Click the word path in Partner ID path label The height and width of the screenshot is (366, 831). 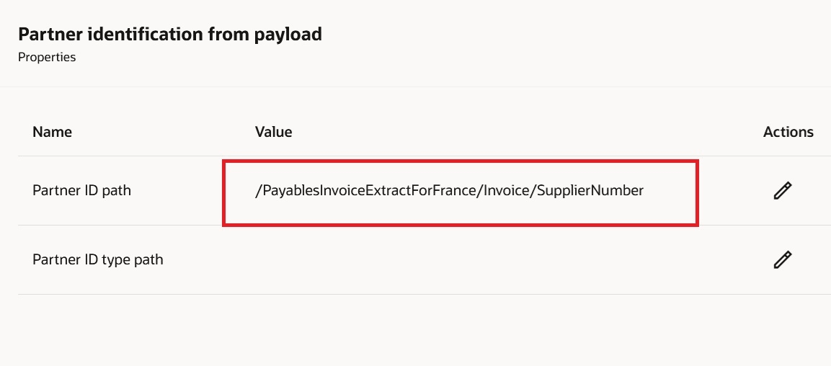click(x=115, y=191)
